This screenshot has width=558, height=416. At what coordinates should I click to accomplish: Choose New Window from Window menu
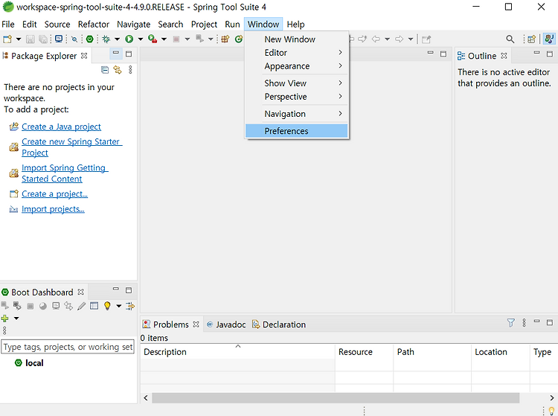point(296,39)
